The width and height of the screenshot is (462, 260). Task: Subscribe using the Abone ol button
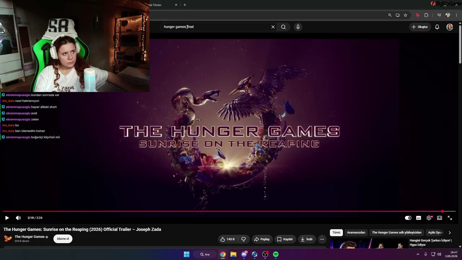click(x=63, y=239)
